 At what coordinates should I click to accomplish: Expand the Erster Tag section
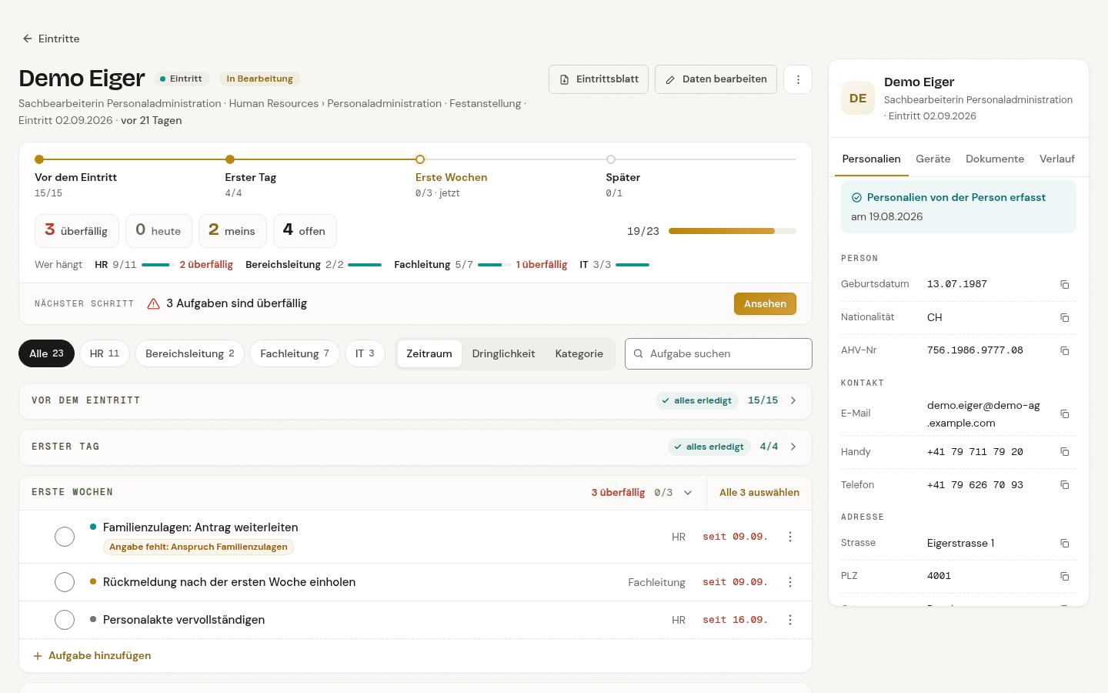[x=415, y=447]
